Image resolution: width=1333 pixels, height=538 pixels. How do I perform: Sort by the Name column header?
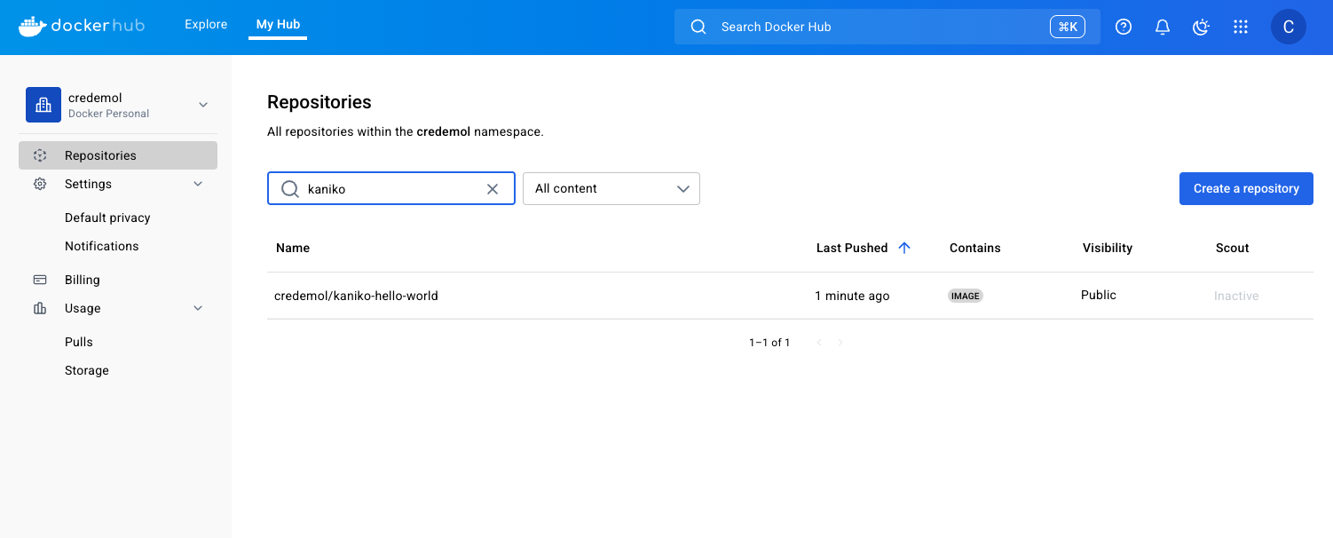tap(293, 248)
